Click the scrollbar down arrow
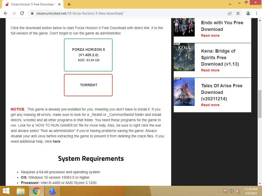This screenshot has width=262, height=196. pos(260,183)
